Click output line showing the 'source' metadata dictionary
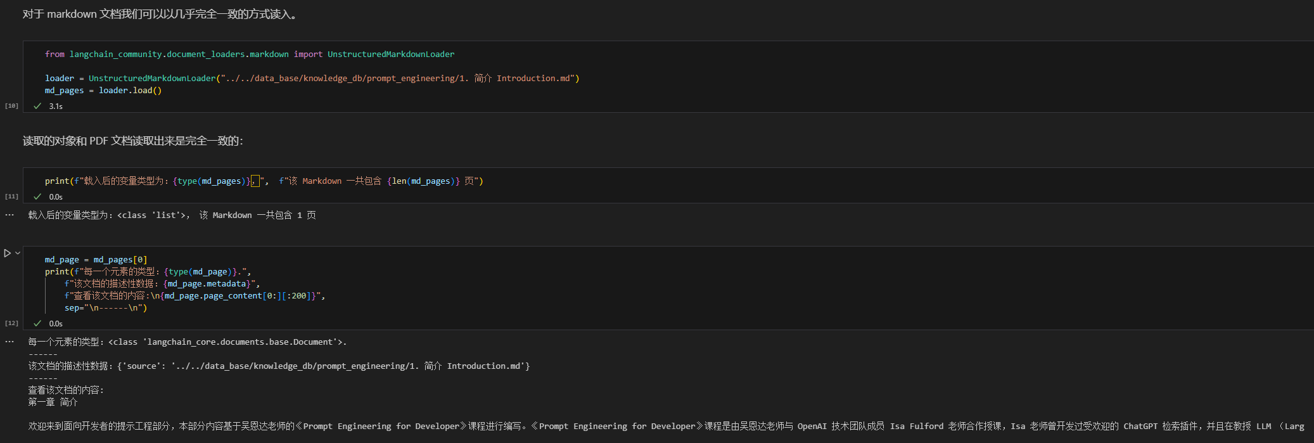Image resolution: width=1314 pixels, height=443 pixels. (x=279, y=366)
